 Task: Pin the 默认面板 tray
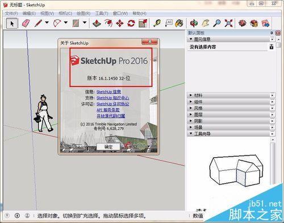272,33
